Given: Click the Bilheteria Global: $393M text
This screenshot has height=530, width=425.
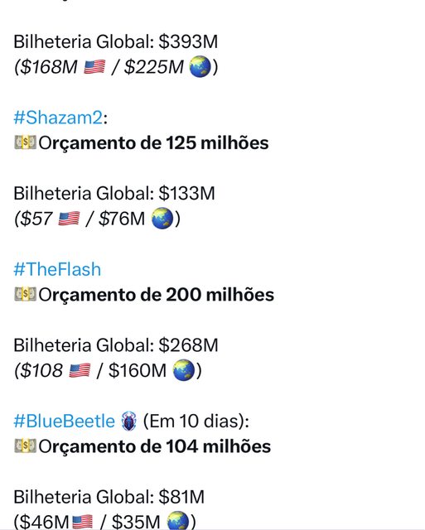Looking at the screenshot, I should (116, 42).
